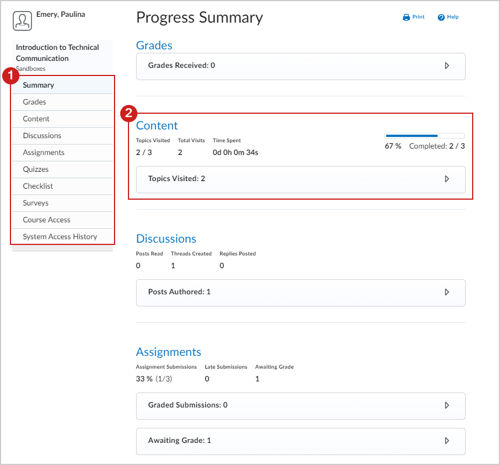This screenshot has width=500, height=465.
Task: Click Paulina Emery's profile picture icon
Action: (x=22, y=21)
